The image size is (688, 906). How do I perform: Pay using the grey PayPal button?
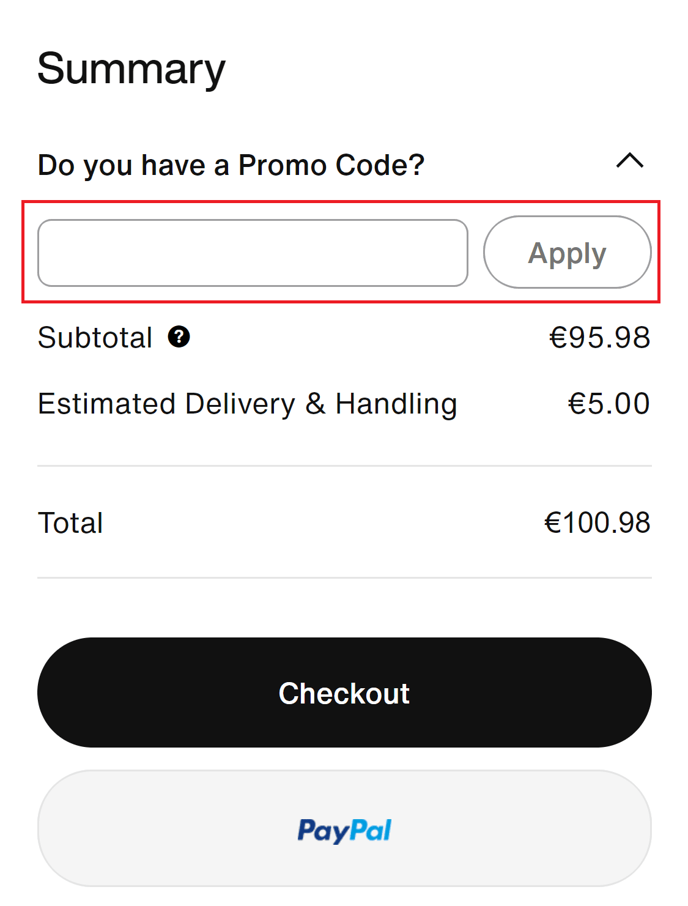(344, 828)
